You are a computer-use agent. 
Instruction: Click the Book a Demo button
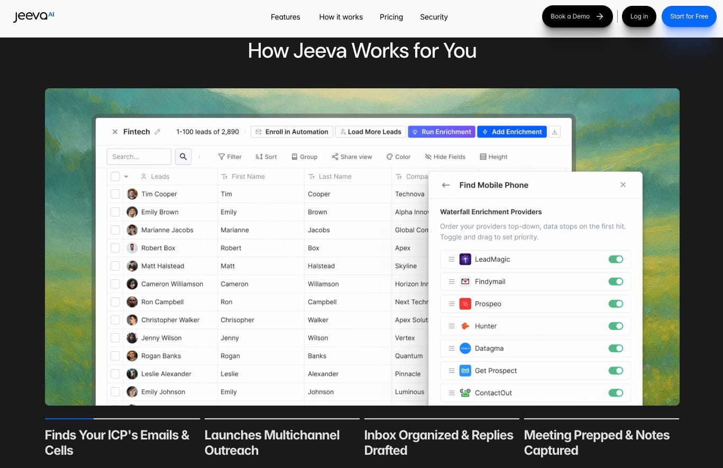tap(577, 16)
